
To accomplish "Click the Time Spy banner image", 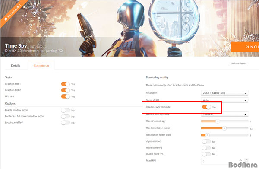I will [x=129, y=29].
